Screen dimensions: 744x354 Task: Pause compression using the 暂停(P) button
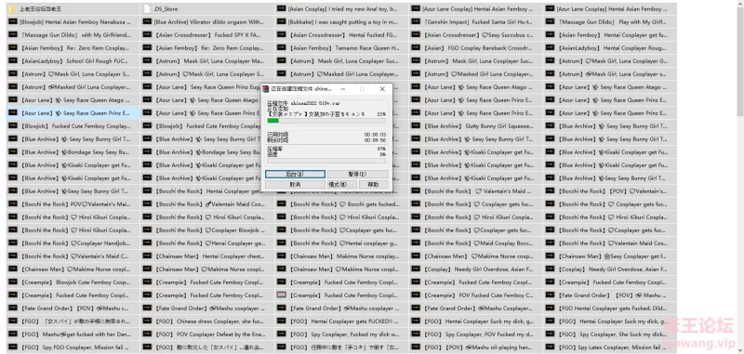click(x=358, y=174)
